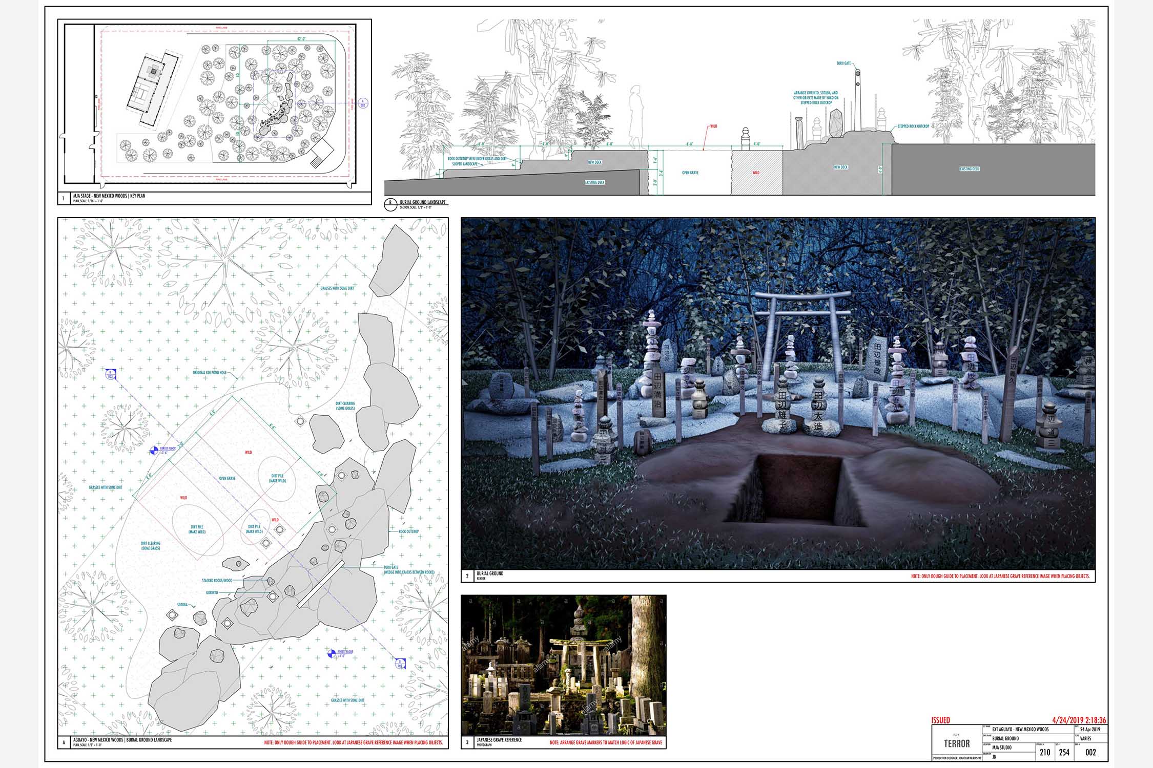Open the Japanese grave reference photograph
This screenshot has height=768, width=1153.
pyautogui.click(x=564, y=665)
